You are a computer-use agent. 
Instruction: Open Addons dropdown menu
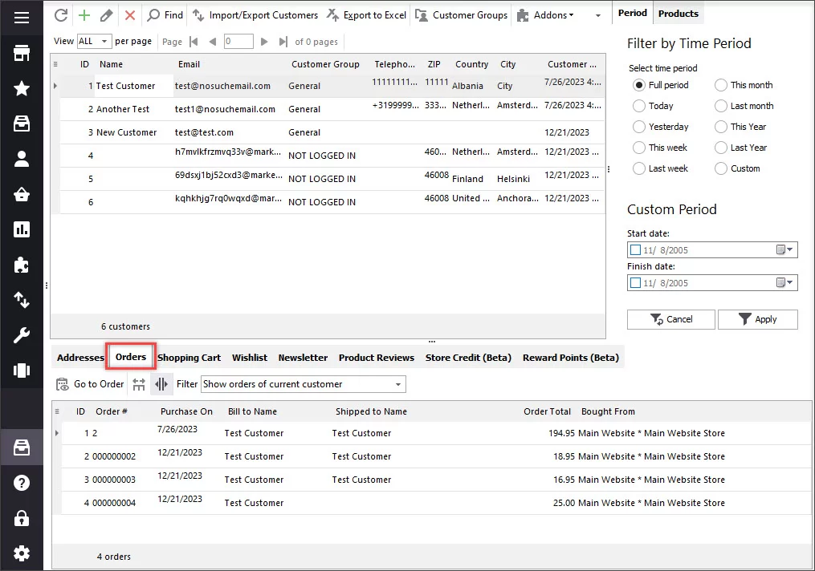tap(546, 15)
